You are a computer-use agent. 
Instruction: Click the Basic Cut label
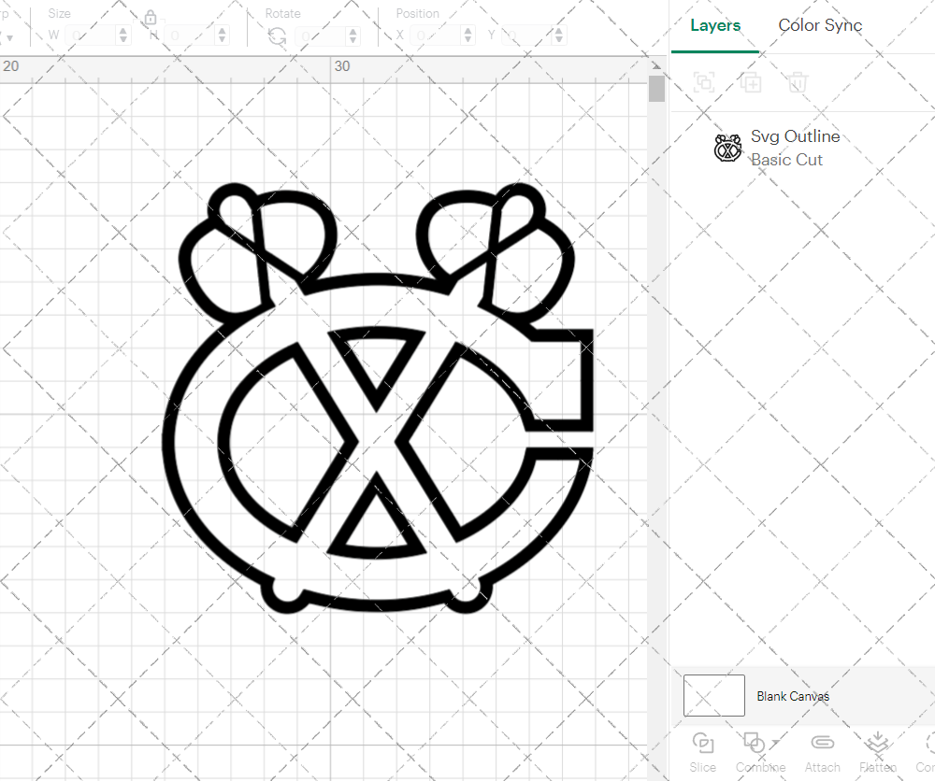(x=786, y=160)
